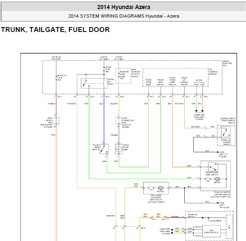Select the trunk room lamp bulb symbol

pos(119,149)
